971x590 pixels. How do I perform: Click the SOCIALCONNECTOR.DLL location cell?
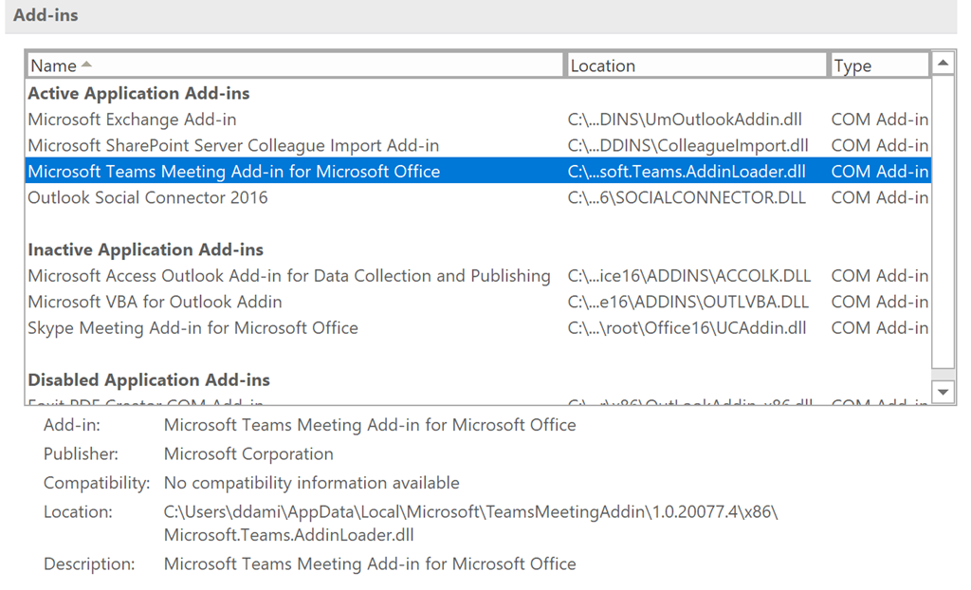point(688,197)
